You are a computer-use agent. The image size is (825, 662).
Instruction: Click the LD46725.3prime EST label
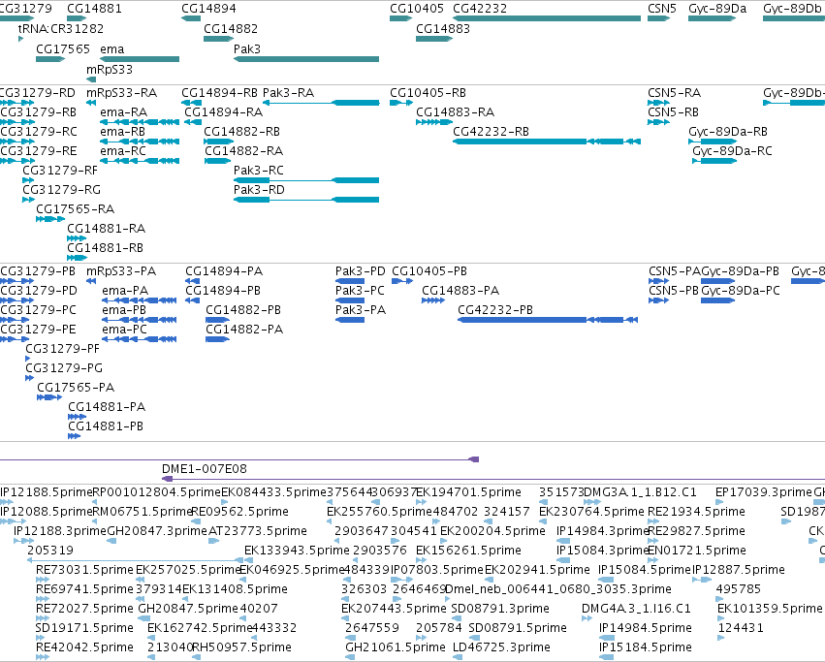[501, 647]
